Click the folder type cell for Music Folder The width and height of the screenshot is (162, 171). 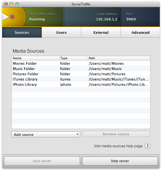pyautogui.click(x=65, y=69)
